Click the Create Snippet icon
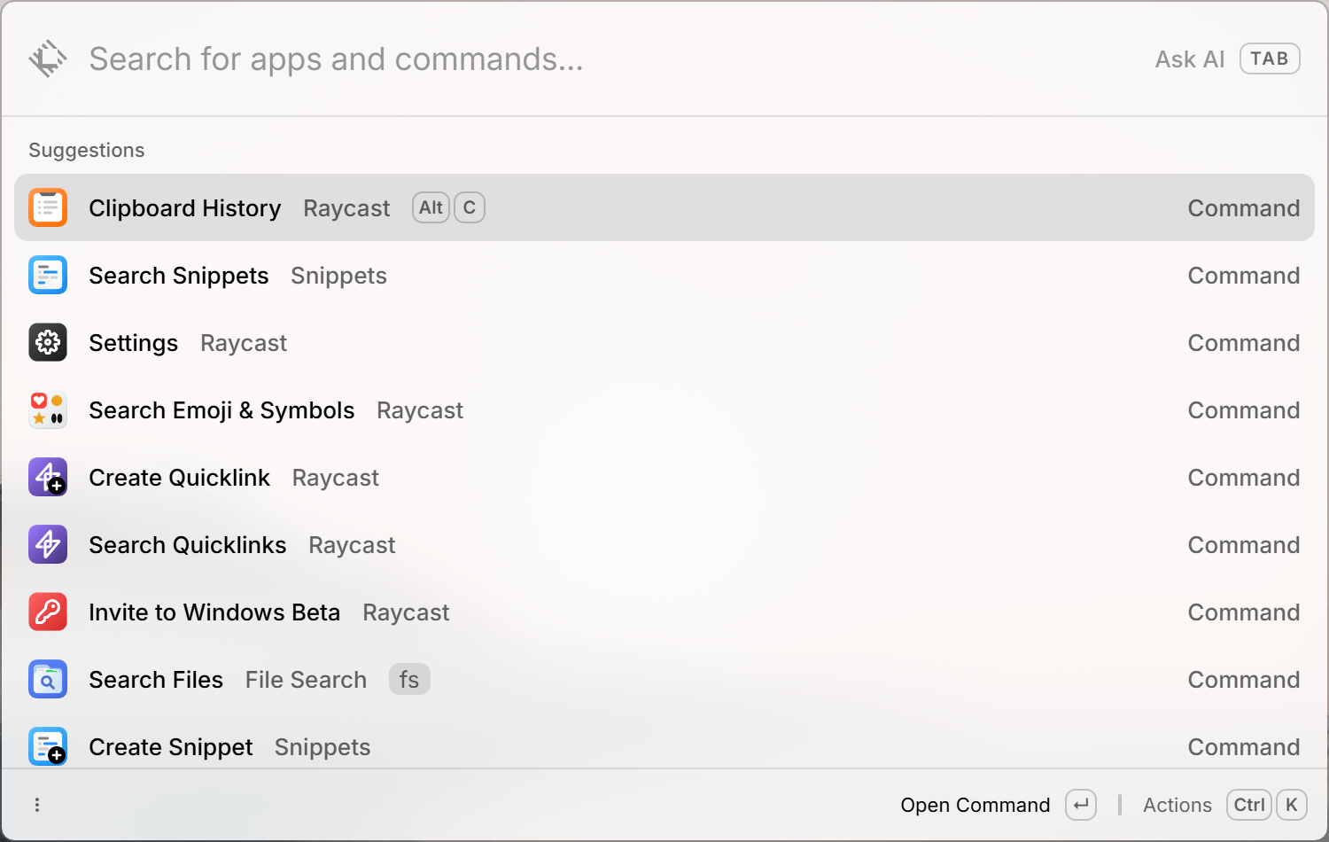 (48, 746)
